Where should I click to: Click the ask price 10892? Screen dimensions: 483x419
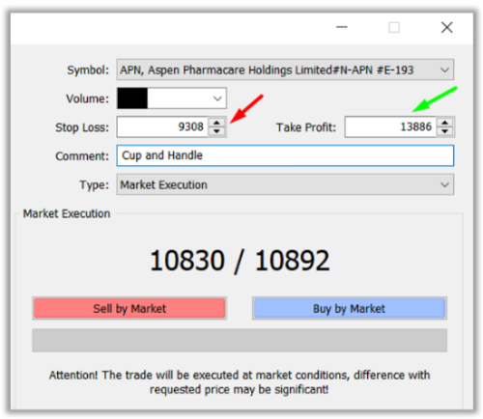click(x=292, y=261)
